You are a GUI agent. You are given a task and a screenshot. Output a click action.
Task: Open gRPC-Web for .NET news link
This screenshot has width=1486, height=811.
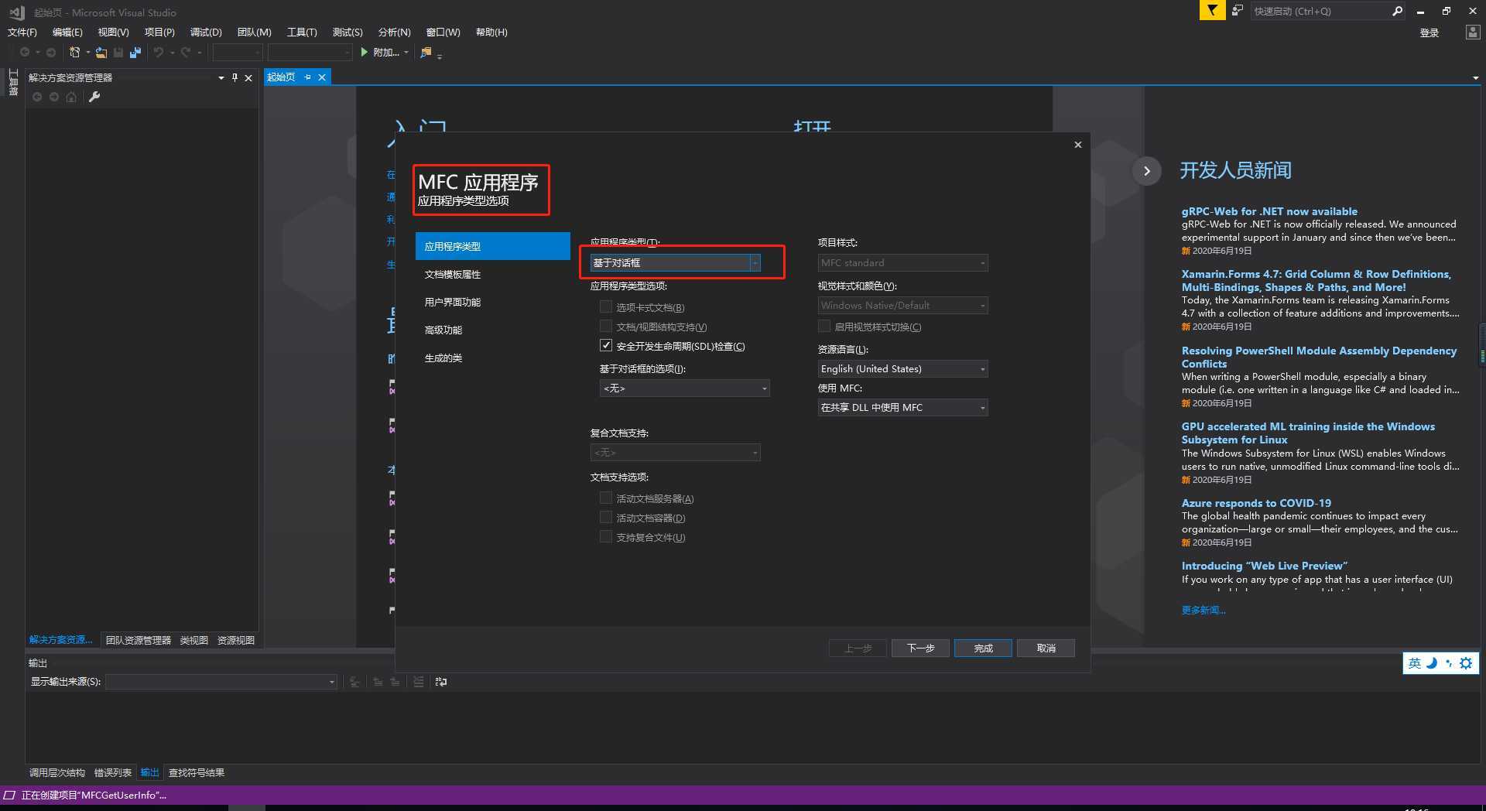click(1269, 211)
